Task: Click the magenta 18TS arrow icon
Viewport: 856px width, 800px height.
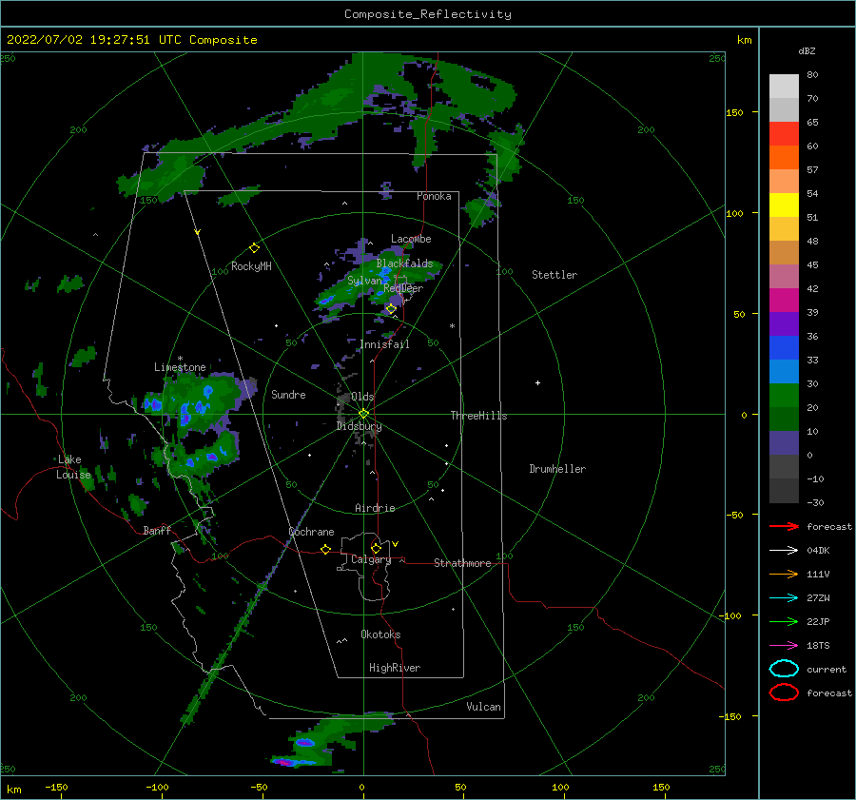Action: click(784, 646)
